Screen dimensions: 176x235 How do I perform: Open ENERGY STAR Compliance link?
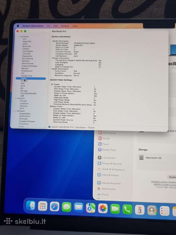pyautogui.click(x=165, y=185)
